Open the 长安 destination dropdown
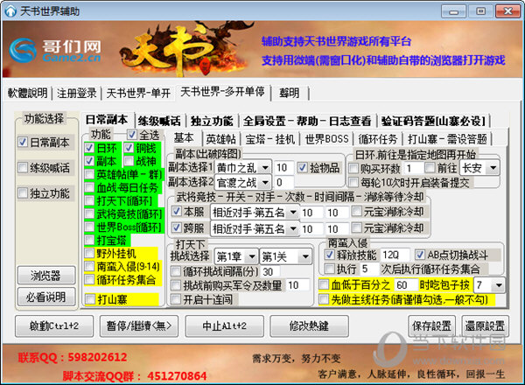Viewport: 525px width, 385px height. pos(493,168)
